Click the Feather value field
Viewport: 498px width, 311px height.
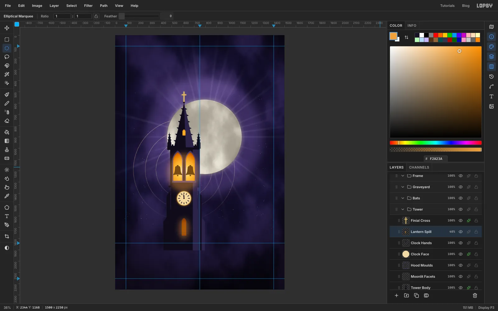(167, 16)
